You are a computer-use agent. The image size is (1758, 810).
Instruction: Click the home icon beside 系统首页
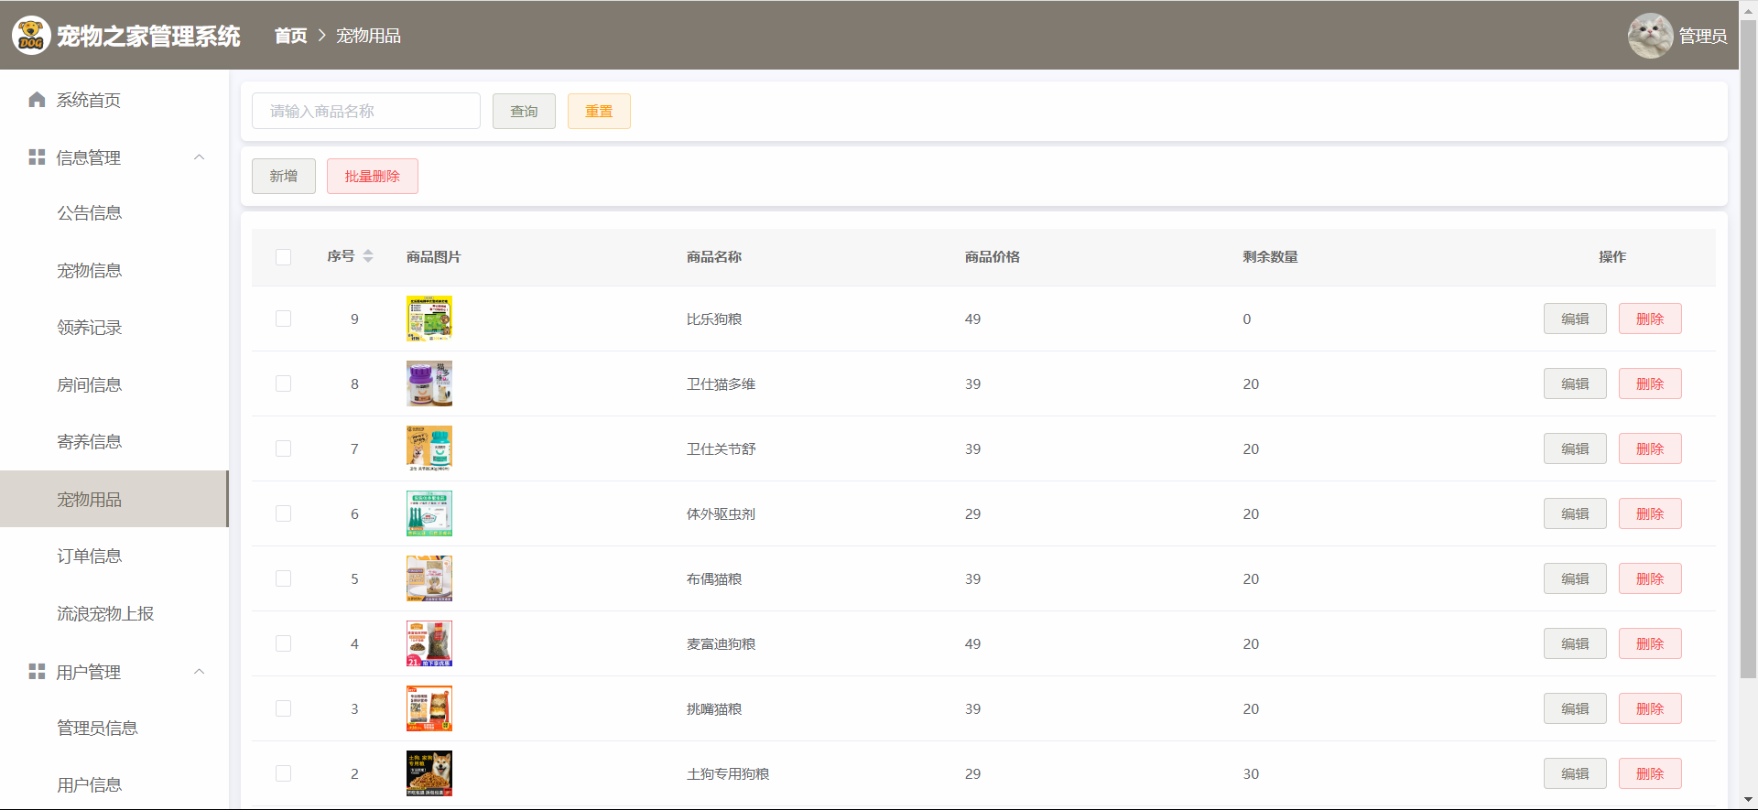37,100
